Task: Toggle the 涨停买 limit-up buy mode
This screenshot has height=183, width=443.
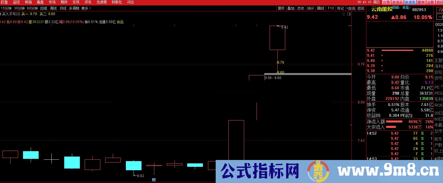Action: (x=397, y=2)
